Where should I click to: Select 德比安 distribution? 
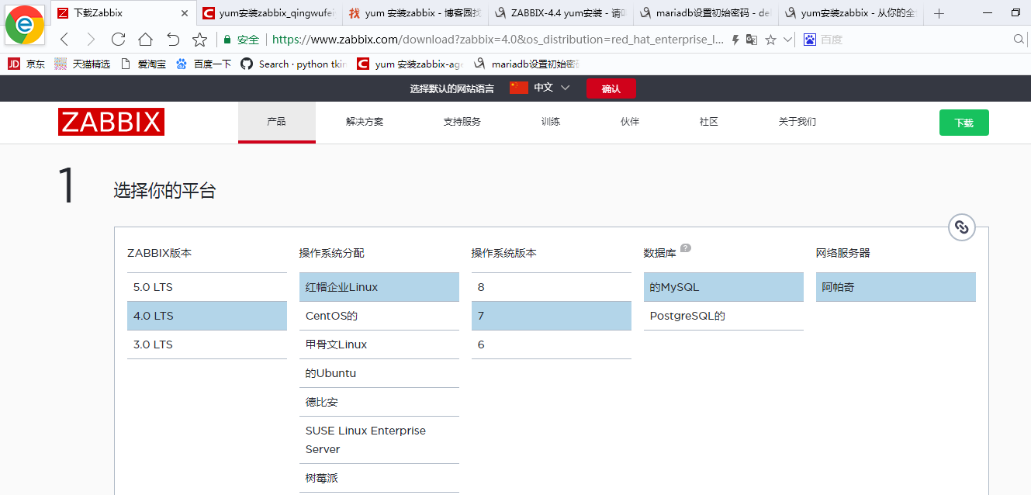(379, 402)
